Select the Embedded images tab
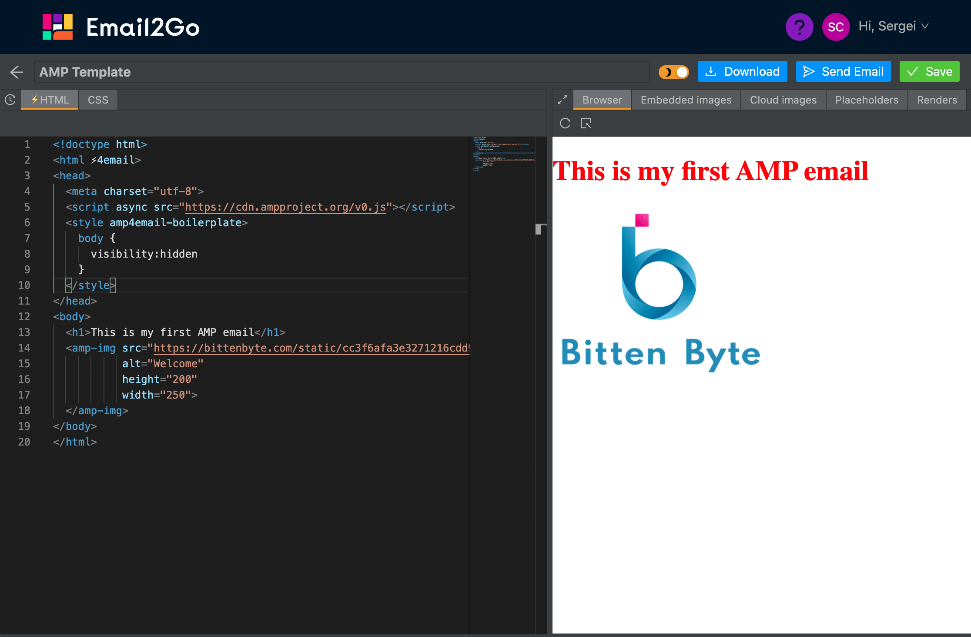Viewport: 971px width, 637px height. [x=685, y=100]
